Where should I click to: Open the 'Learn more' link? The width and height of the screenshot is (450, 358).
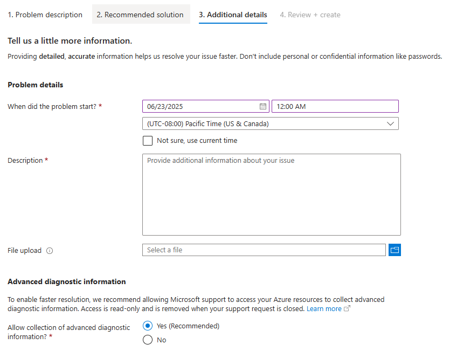coord(324,309)
